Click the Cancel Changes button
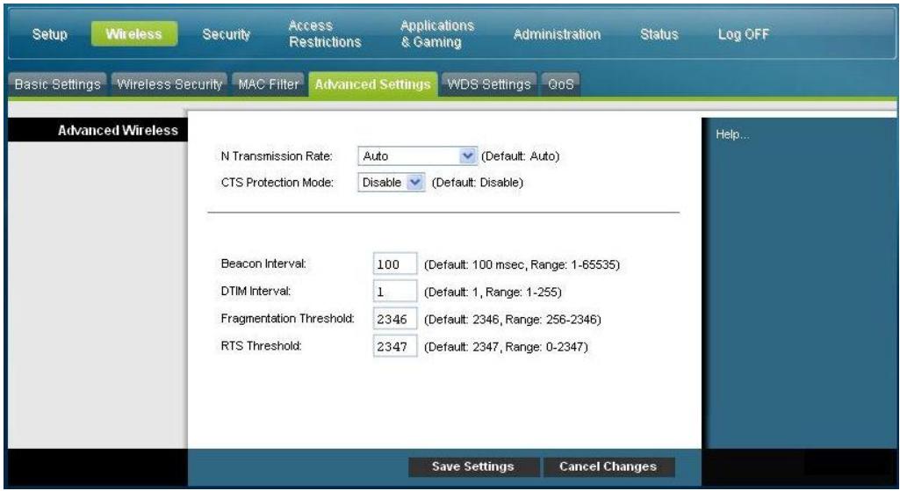This screenshot has width=900, height=491. click(x=608, y=466)
